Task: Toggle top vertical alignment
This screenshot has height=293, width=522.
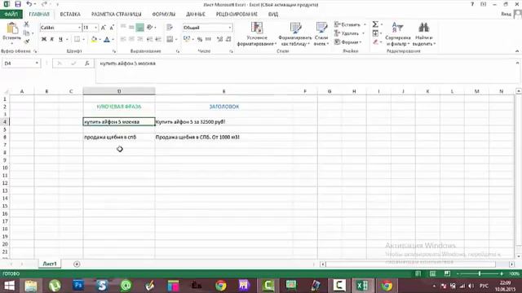Action: click(123, 27)
